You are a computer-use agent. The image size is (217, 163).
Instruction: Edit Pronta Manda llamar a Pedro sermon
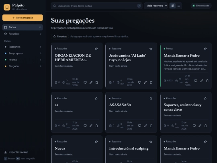pyautogui.click(x=201, y=80)
